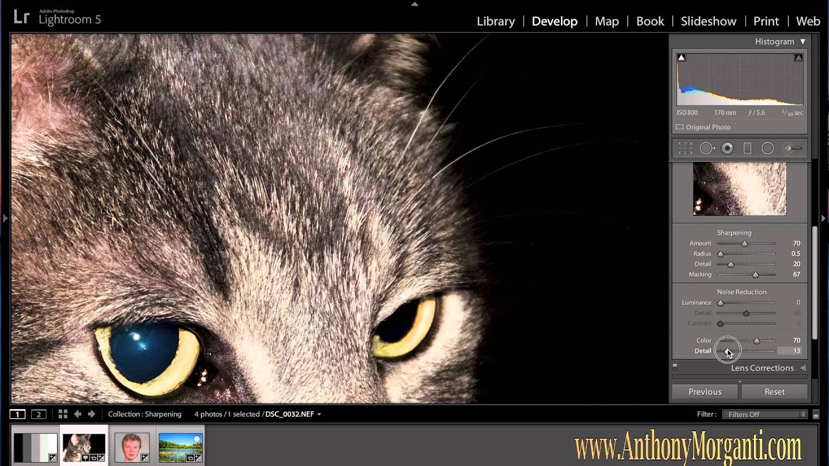Click the Previous button

705,392
